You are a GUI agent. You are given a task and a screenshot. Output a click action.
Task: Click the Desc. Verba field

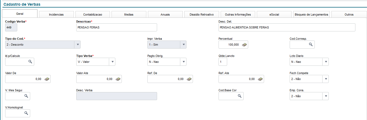click(116, 96)
